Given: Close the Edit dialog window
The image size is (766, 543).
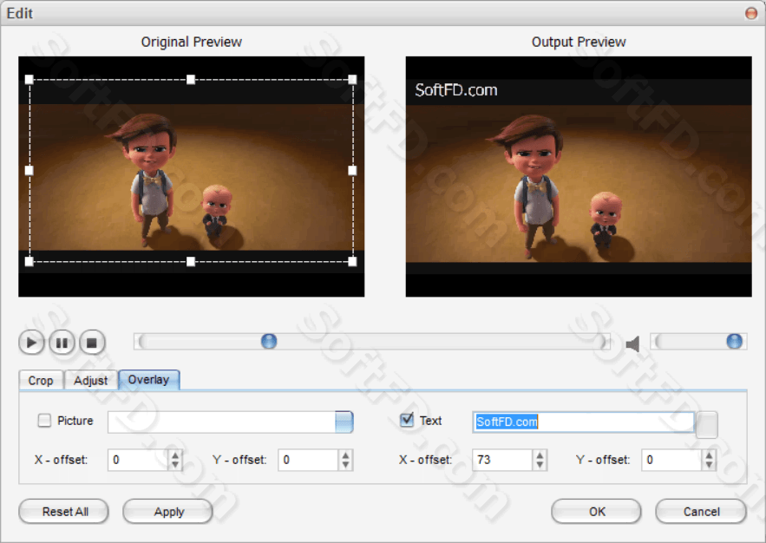Looking at the screenshot, I should 751,13.
